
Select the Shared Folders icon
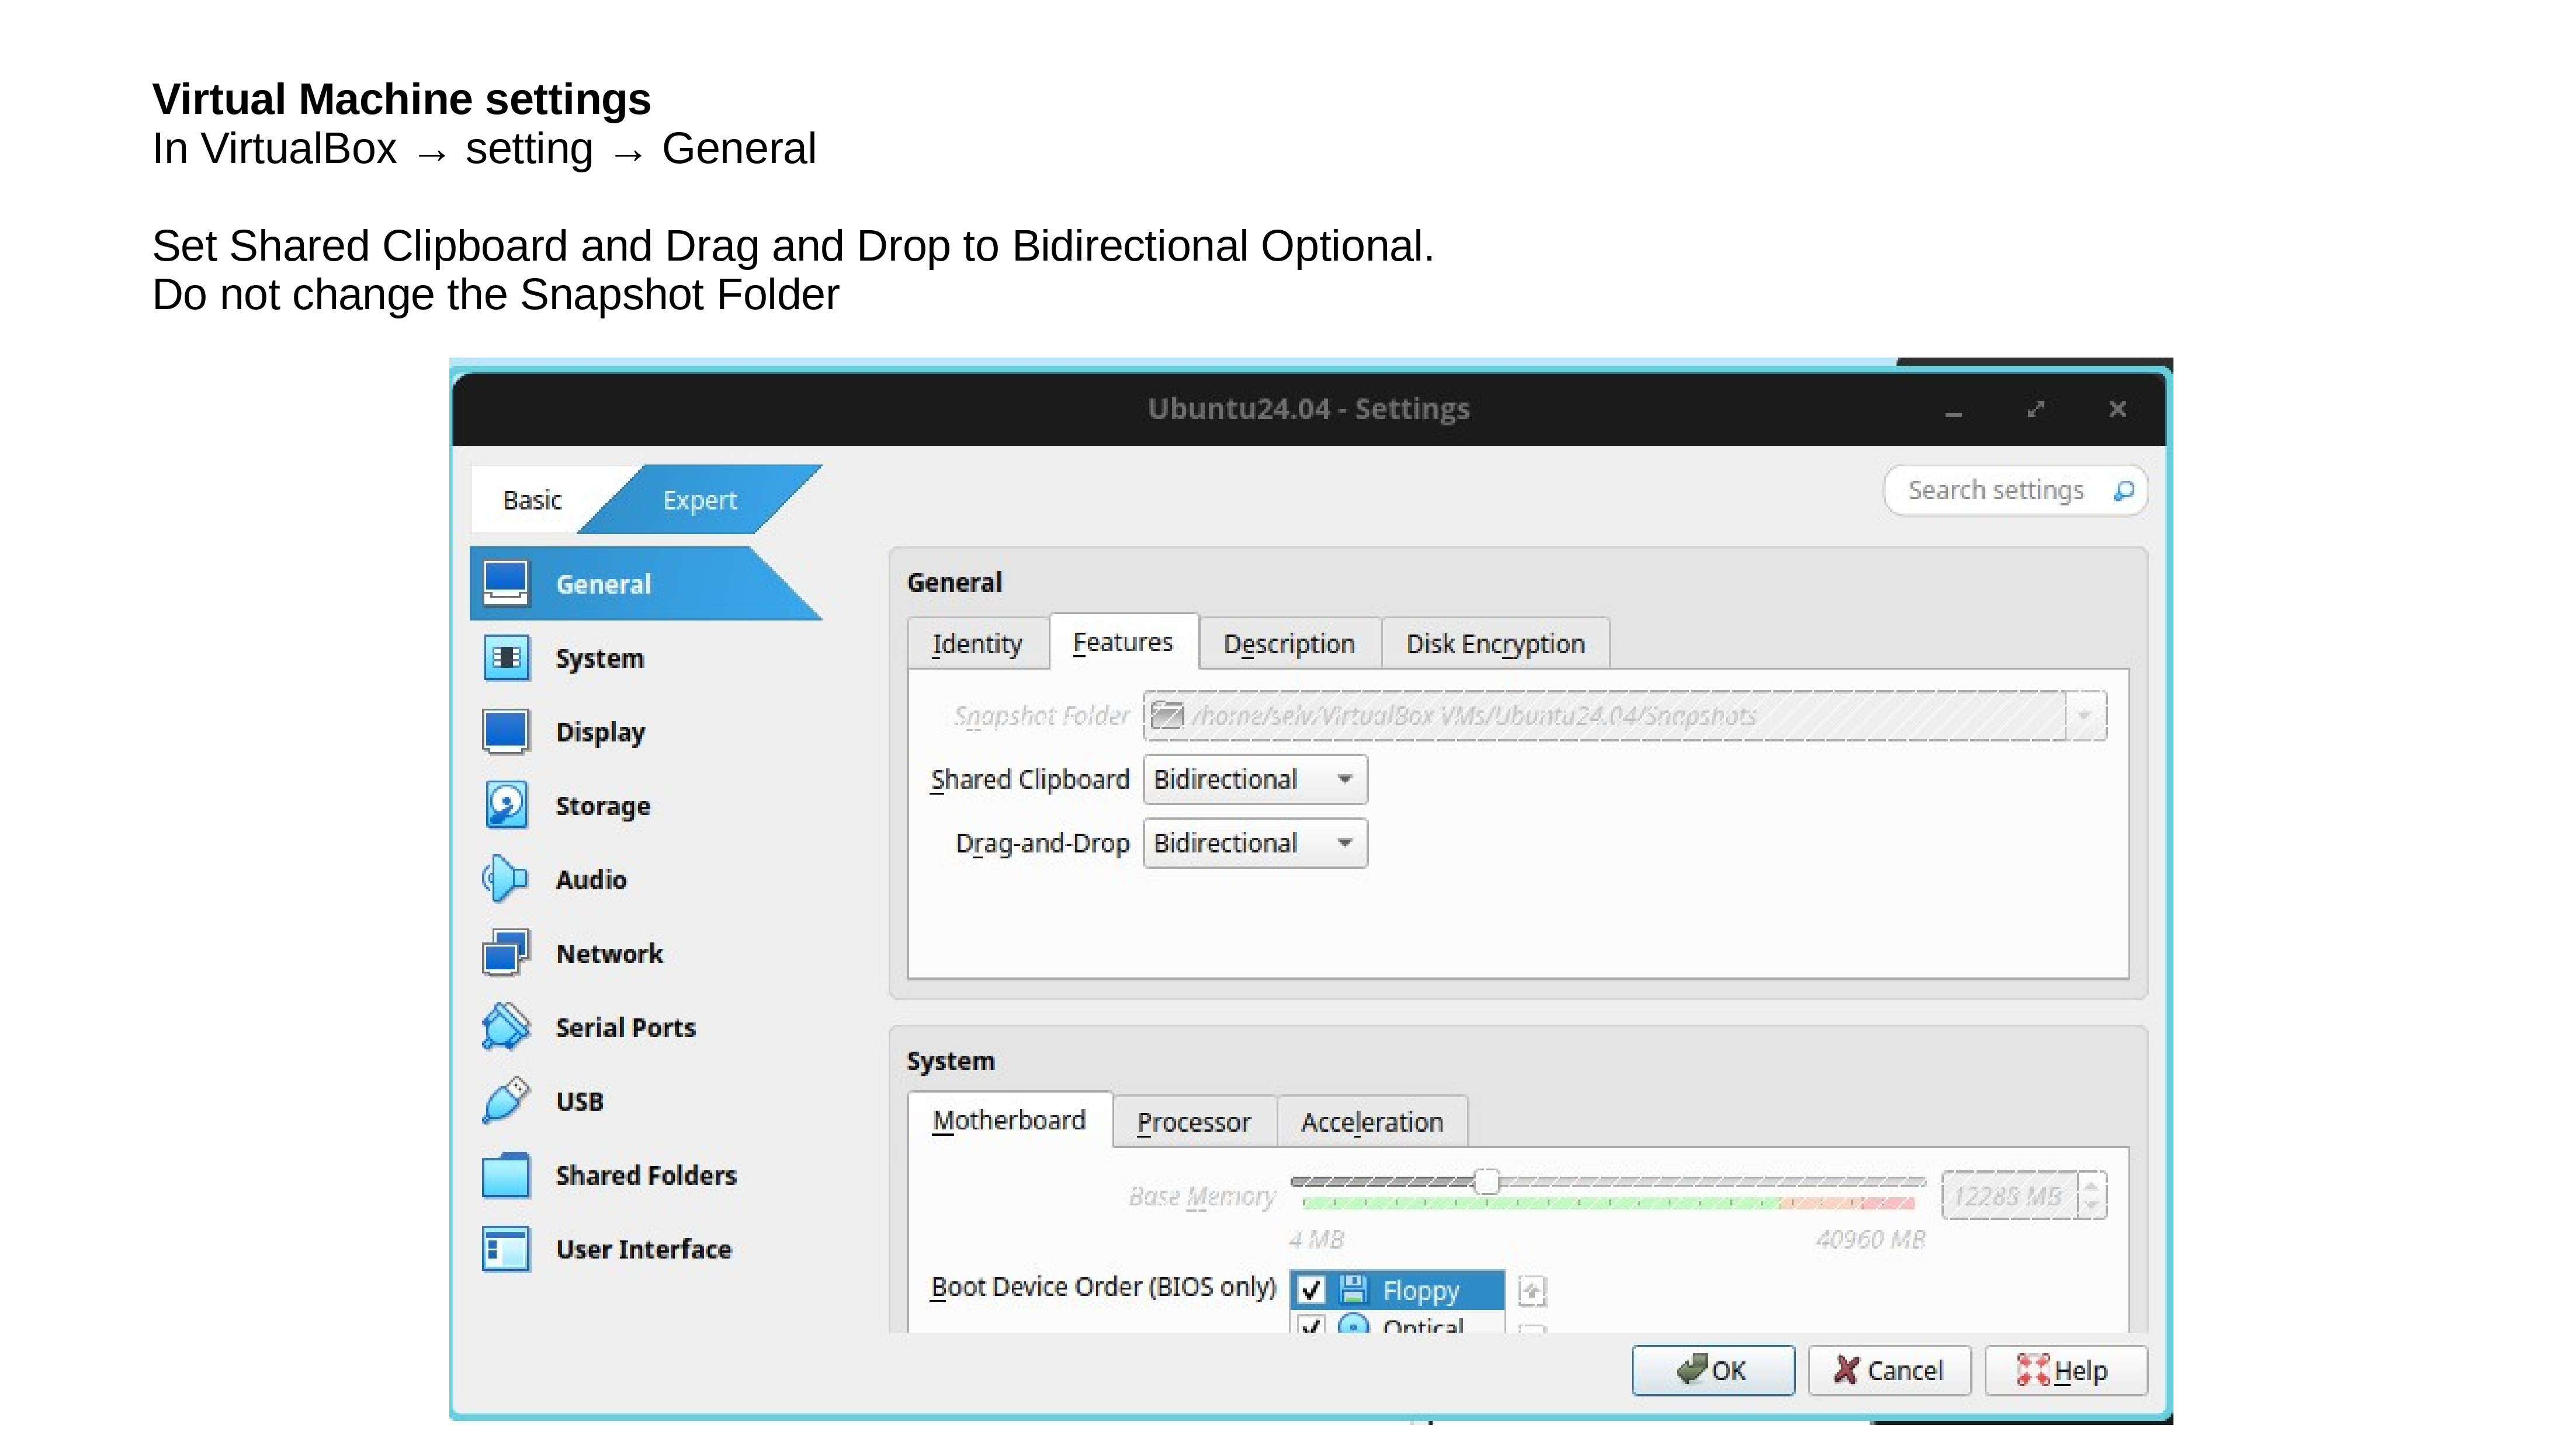pos(506,1175)
